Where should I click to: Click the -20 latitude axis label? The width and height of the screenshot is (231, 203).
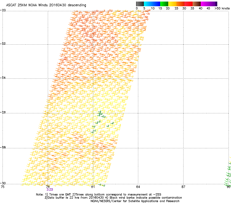pos(3,10)
